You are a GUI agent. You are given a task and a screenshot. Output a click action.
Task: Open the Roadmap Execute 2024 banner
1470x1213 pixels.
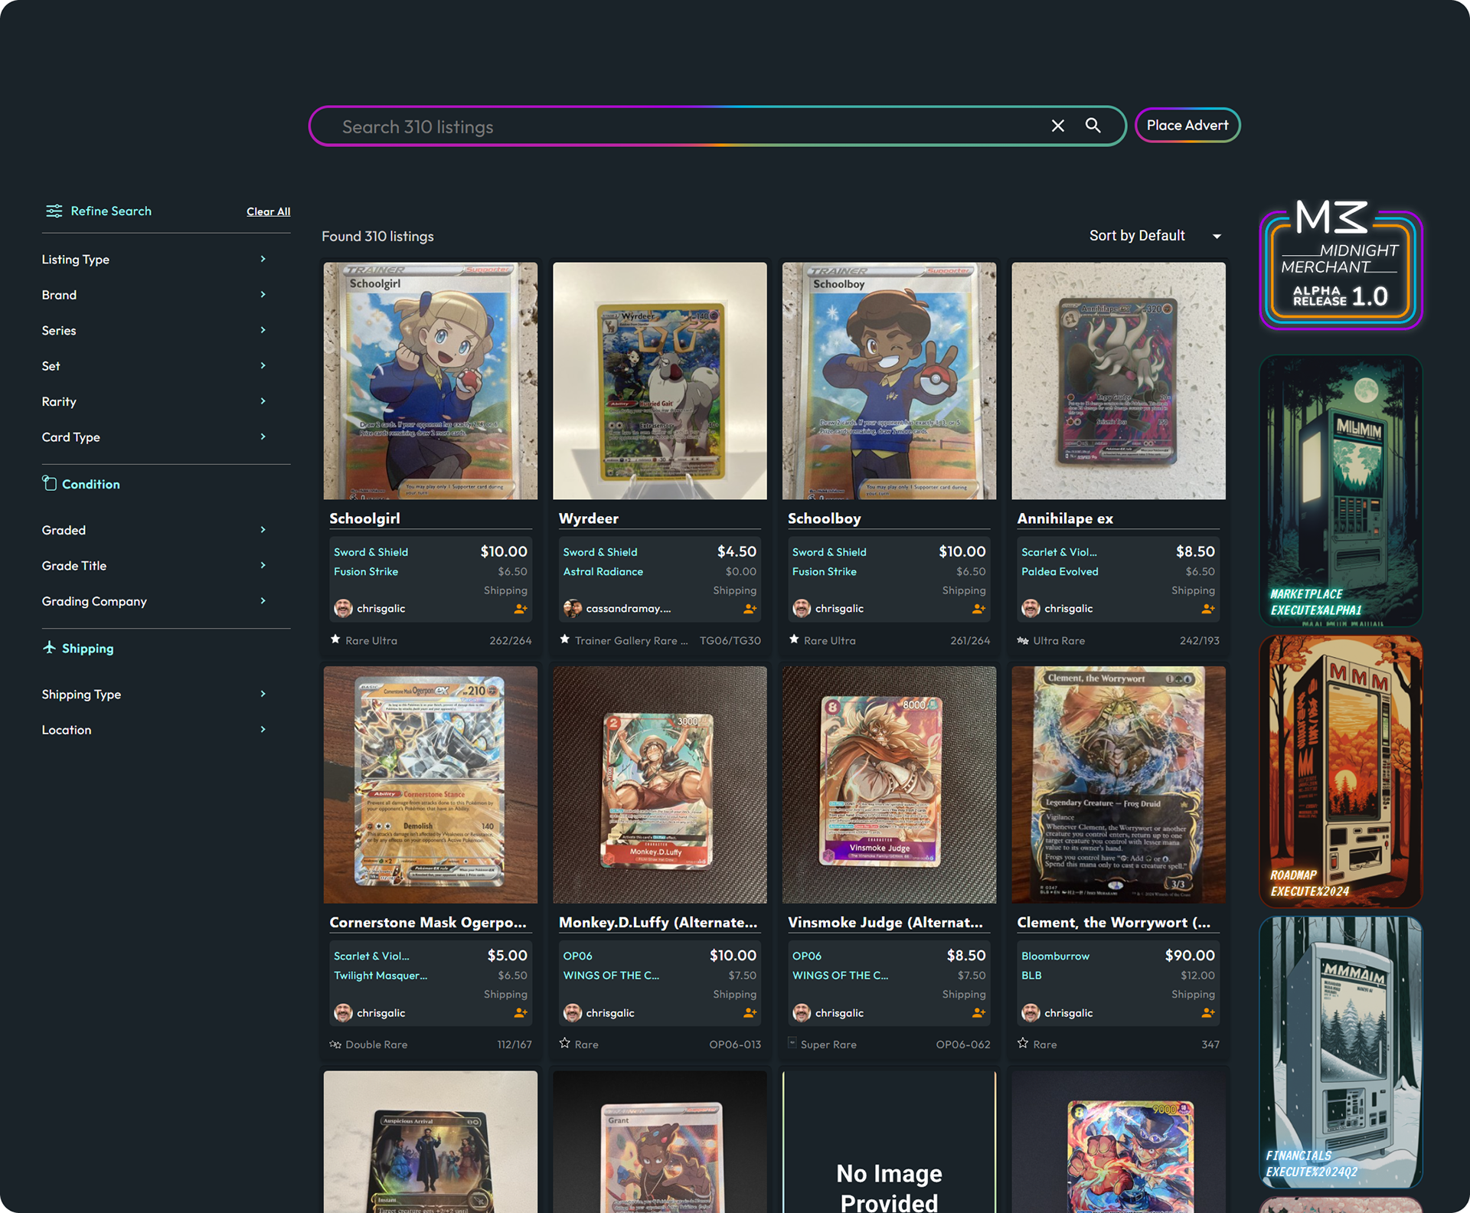(x=1341, y=772)
